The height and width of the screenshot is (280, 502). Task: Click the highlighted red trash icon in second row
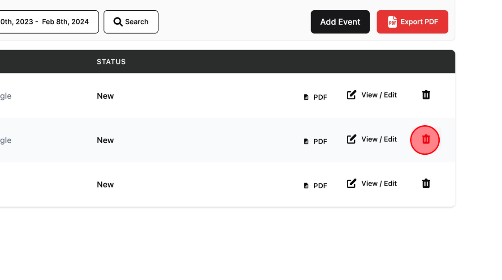426,140
